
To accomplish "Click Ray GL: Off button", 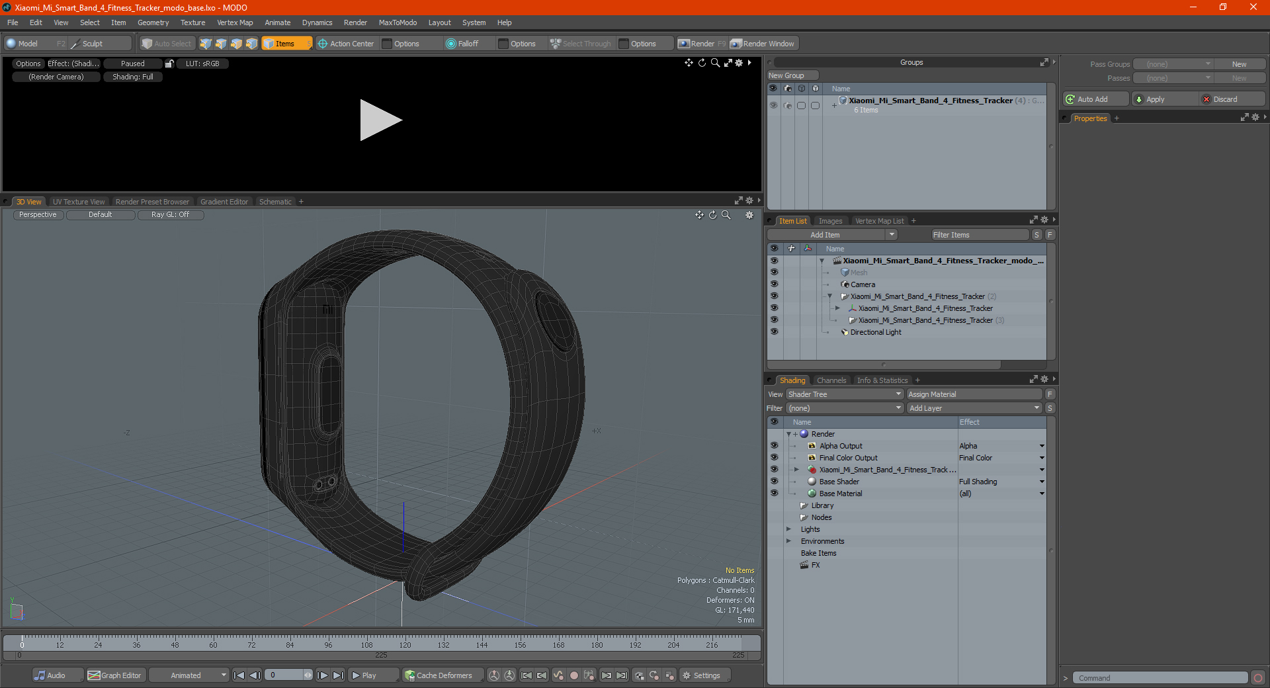I will 170,215.
